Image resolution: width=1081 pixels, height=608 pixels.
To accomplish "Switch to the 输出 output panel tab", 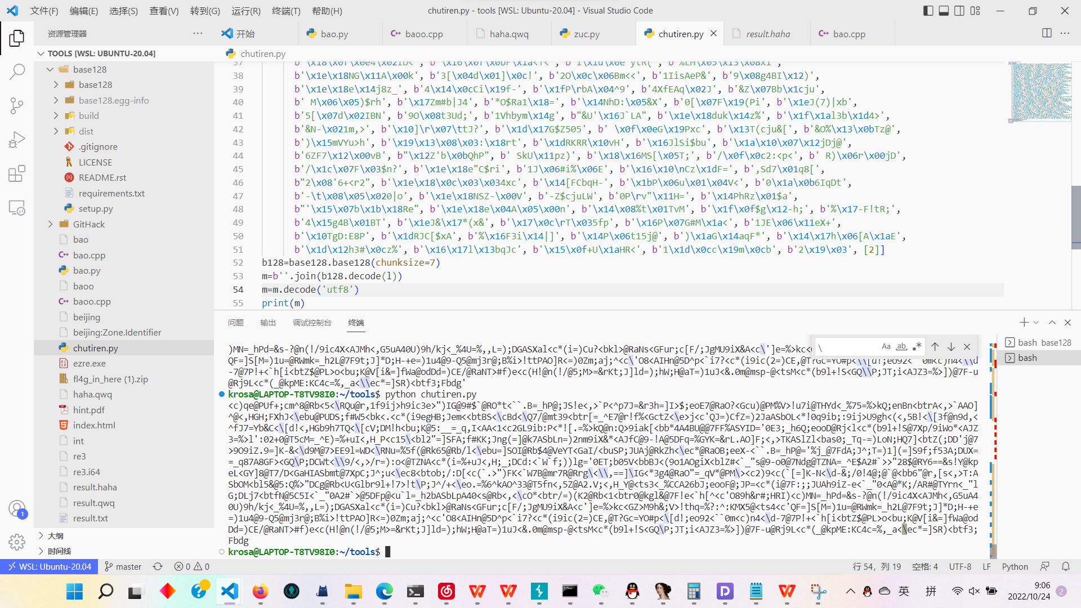I will click(x=268, y=323).
